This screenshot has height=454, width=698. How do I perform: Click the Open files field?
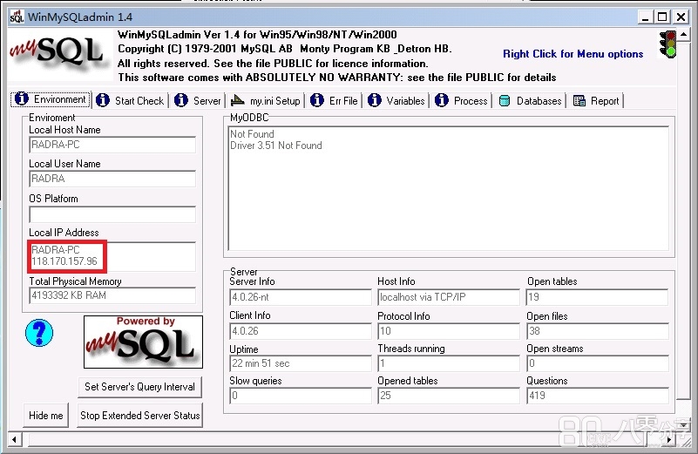598,331
